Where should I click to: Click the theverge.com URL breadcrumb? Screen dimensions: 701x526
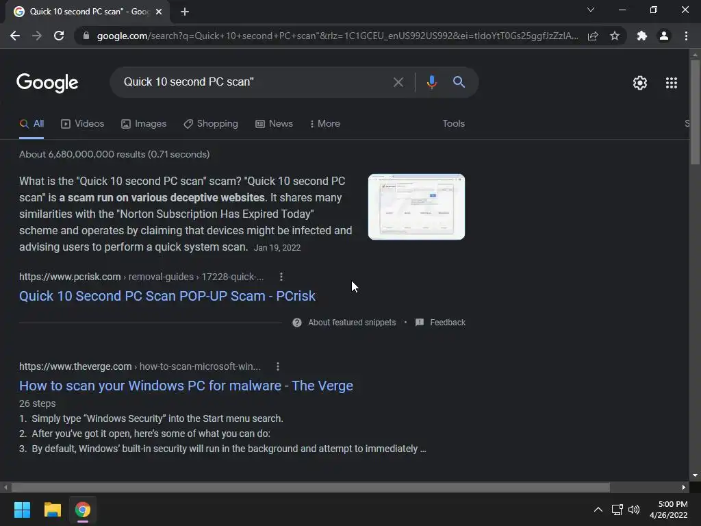[x=140, y=367]
